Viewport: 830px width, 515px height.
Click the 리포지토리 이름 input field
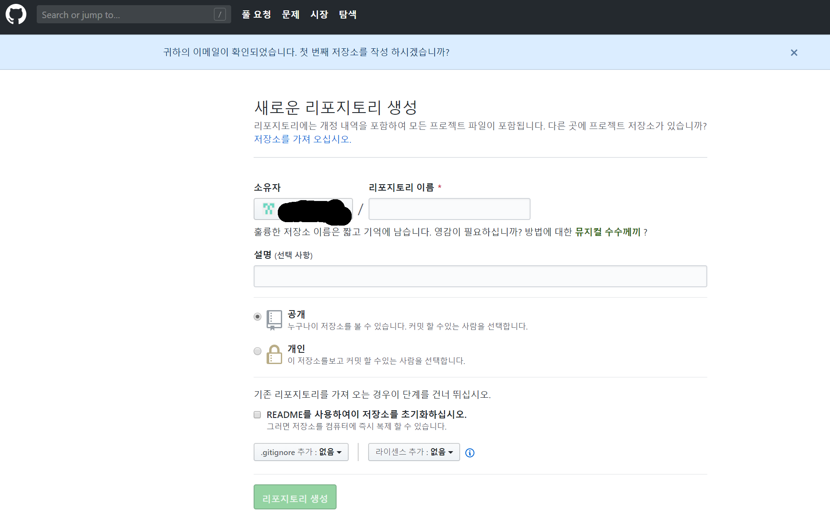(x=449, y=209)
